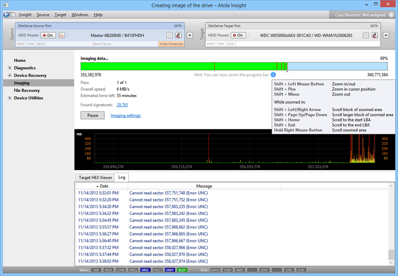Screen dimensions: 398x276
Task: Open the target port dropdown arrow
Action: coord(386,35)
